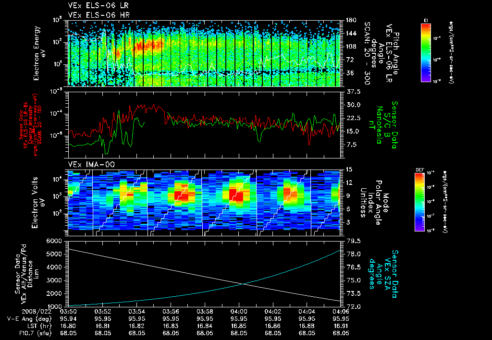
Task: Click the 04:04 time tick label
Action: click(x=307, y=312)
